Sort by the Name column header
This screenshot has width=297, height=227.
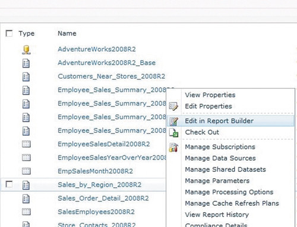click(67, 33)
